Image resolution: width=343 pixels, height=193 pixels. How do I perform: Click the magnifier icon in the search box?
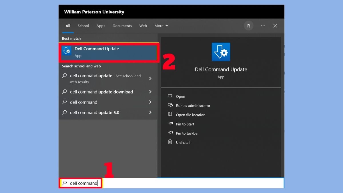(x=65, y=183)
